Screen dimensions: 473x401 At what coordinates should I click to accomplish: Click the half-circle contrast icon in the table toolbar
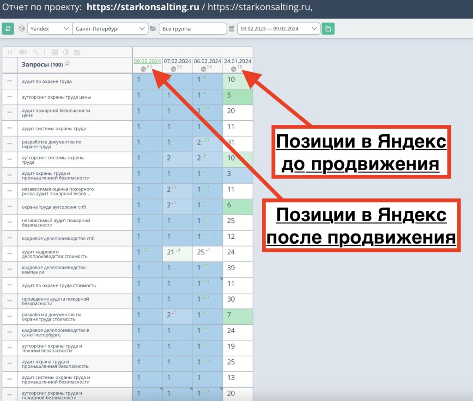pos(66,52)
